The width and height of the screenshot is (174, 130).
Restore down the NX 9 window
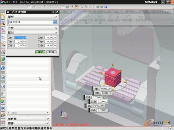pos(168,2)
